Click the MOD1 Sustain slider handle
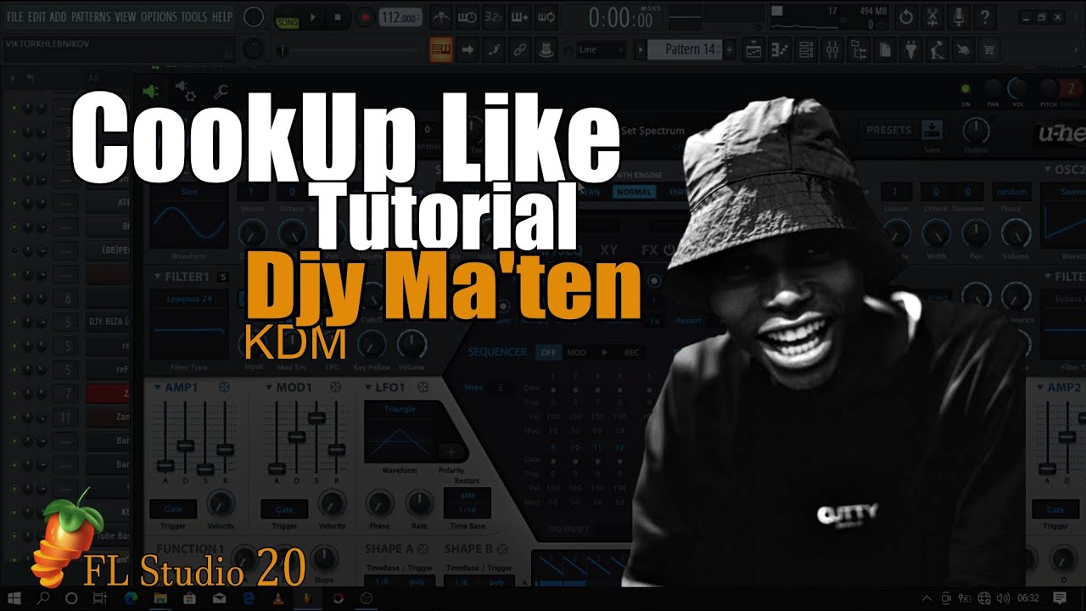 coord(316,418)
